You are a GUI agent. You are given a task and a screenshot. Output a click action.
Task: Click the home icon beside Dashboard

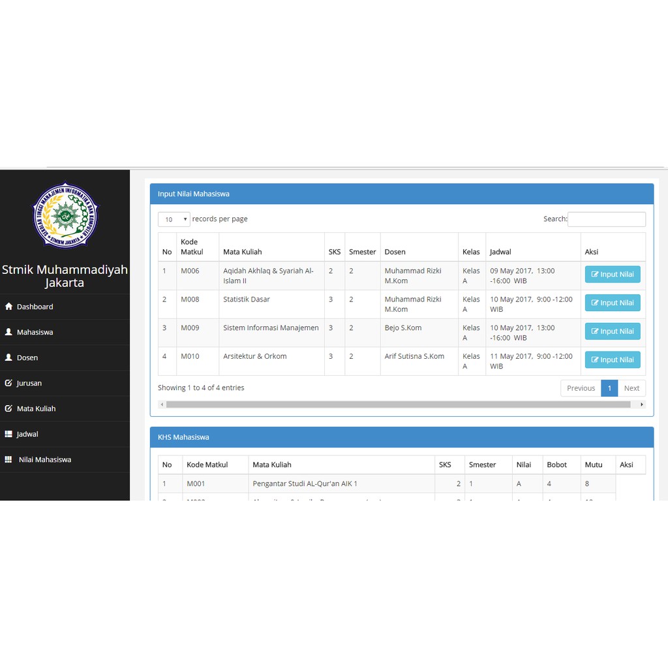[x=8, y=307]
